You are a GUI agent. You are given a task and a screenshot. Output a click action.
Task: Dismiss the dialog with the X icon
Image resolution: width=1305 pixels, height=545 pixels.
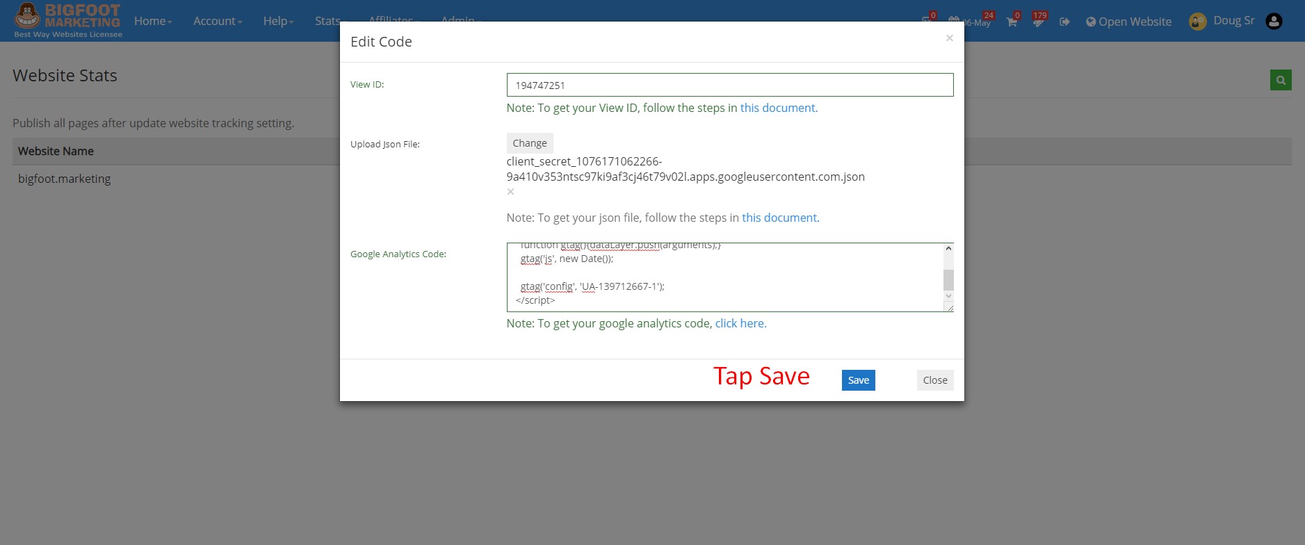click(x=949, y=38)
